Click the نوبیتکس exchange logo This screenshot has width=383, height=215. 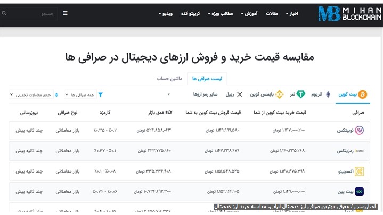click(x=360, y=131)
